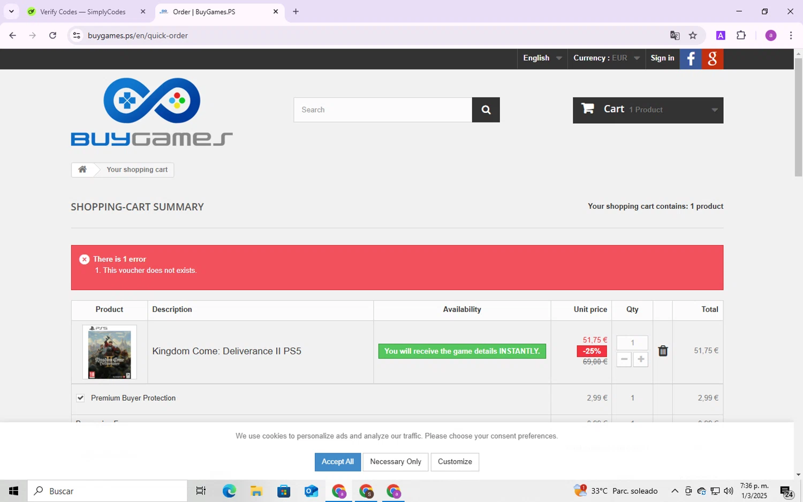Click the home breadcrumb icon
803x502 pixels.
[82, 170]
